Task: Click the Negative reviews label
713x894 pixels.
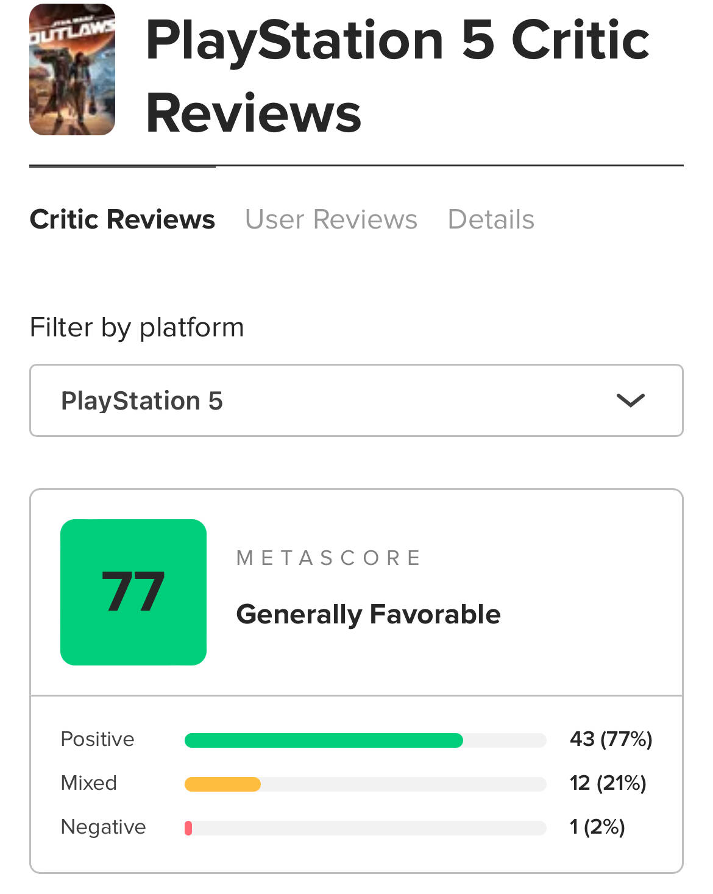Action: tap(104, 827)
